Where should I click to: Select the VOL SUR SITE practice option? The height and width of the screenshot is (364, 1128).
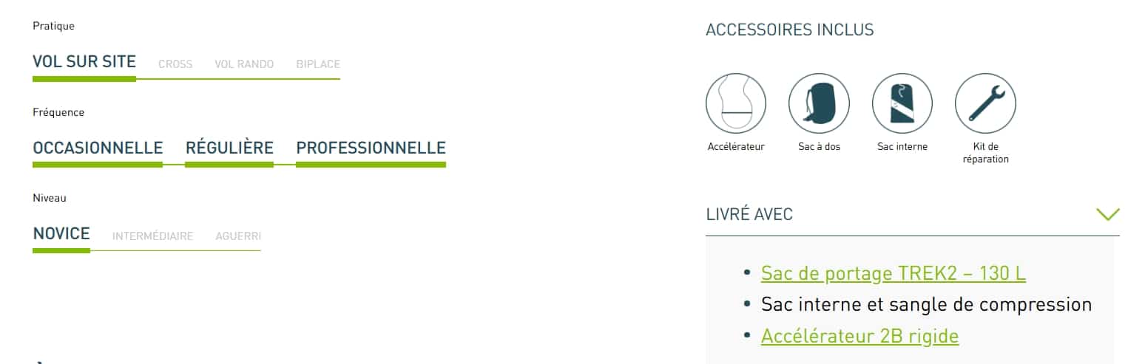84,62
